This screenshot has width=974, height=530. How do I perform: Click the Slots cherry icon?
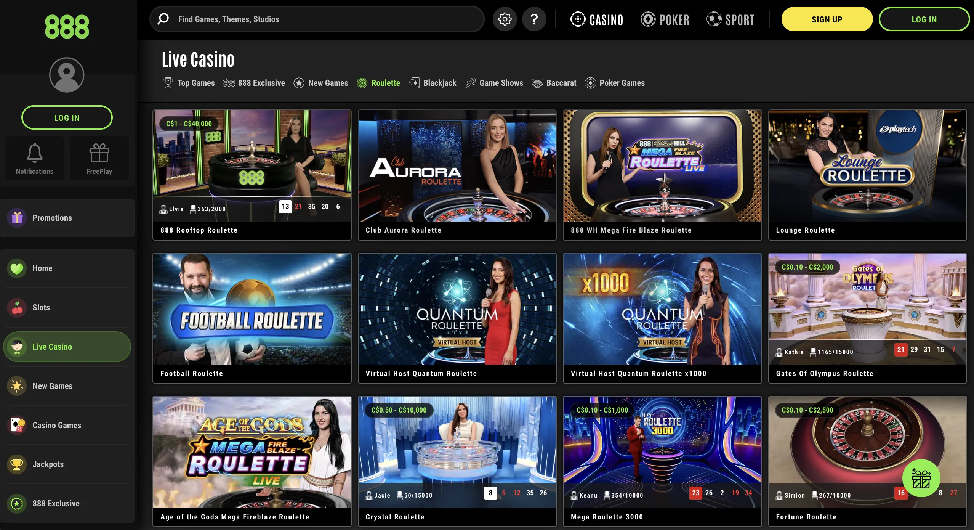pos(17,307)
